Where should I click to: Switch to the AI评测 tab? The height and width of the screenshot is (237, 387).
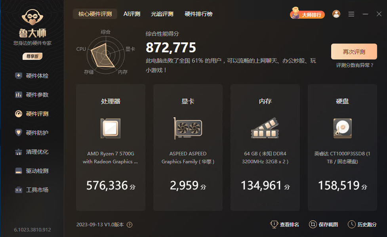(132, 14)
